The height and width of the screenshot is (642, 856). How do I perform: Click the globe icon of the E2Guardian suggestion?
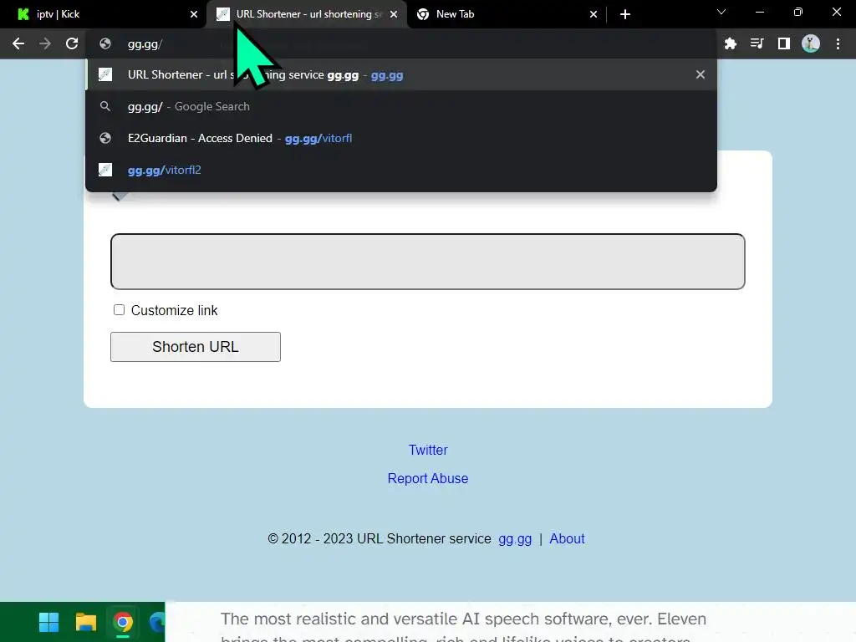(105, 138)
